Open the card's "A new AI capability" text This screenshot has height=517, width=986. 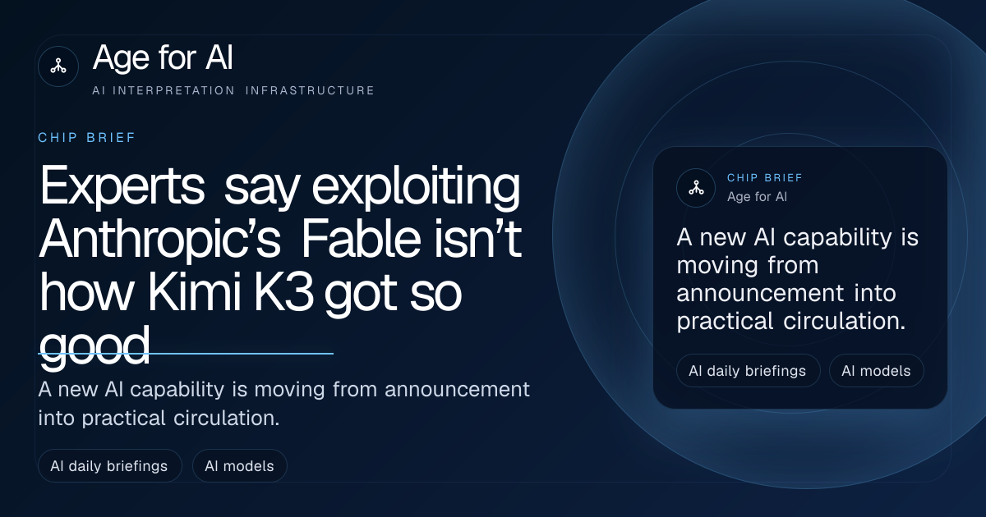click(797, 280)
